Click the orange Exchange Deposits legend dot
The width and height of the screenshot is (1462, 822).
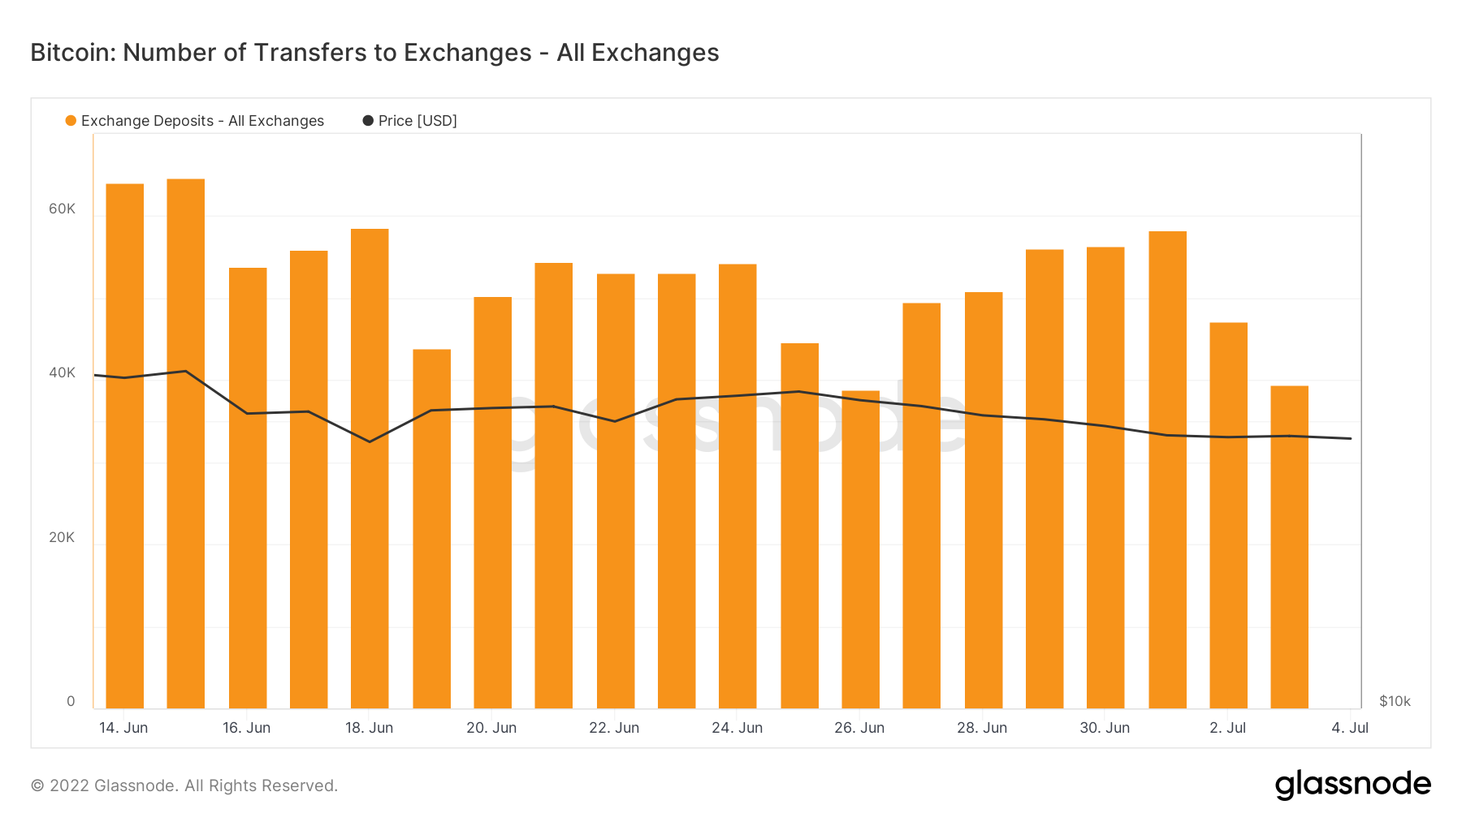click(71, 121)
